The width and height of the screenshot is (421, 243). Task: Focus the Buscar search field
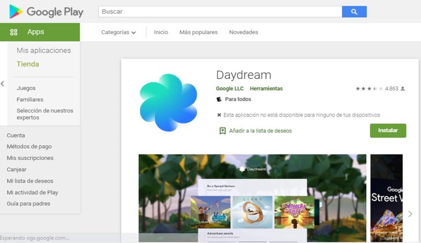coord(220,12)
